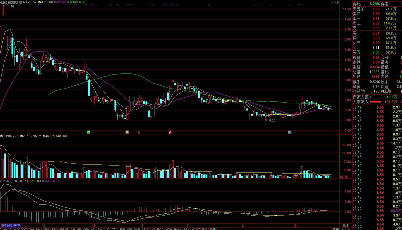Click the MA10: 6.68 indicator label
Viewport: 402px width, 230px height.
click(45, 2)
